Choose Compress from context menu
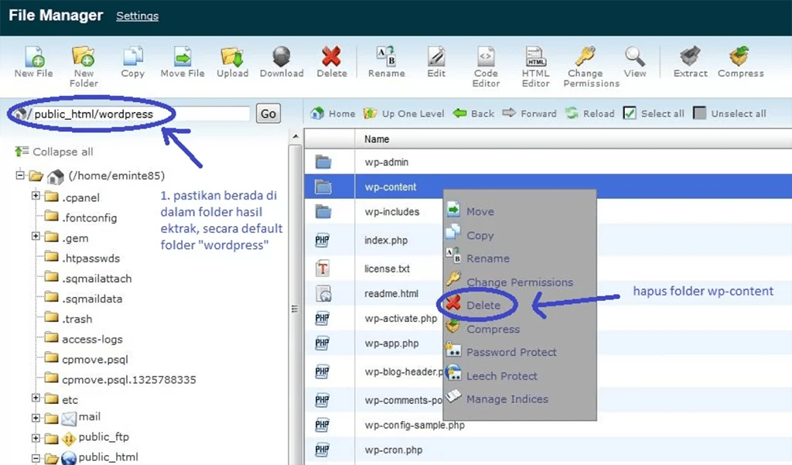This screenshot has height=465, width=792. pyautogui.click(x=483, y=329)
